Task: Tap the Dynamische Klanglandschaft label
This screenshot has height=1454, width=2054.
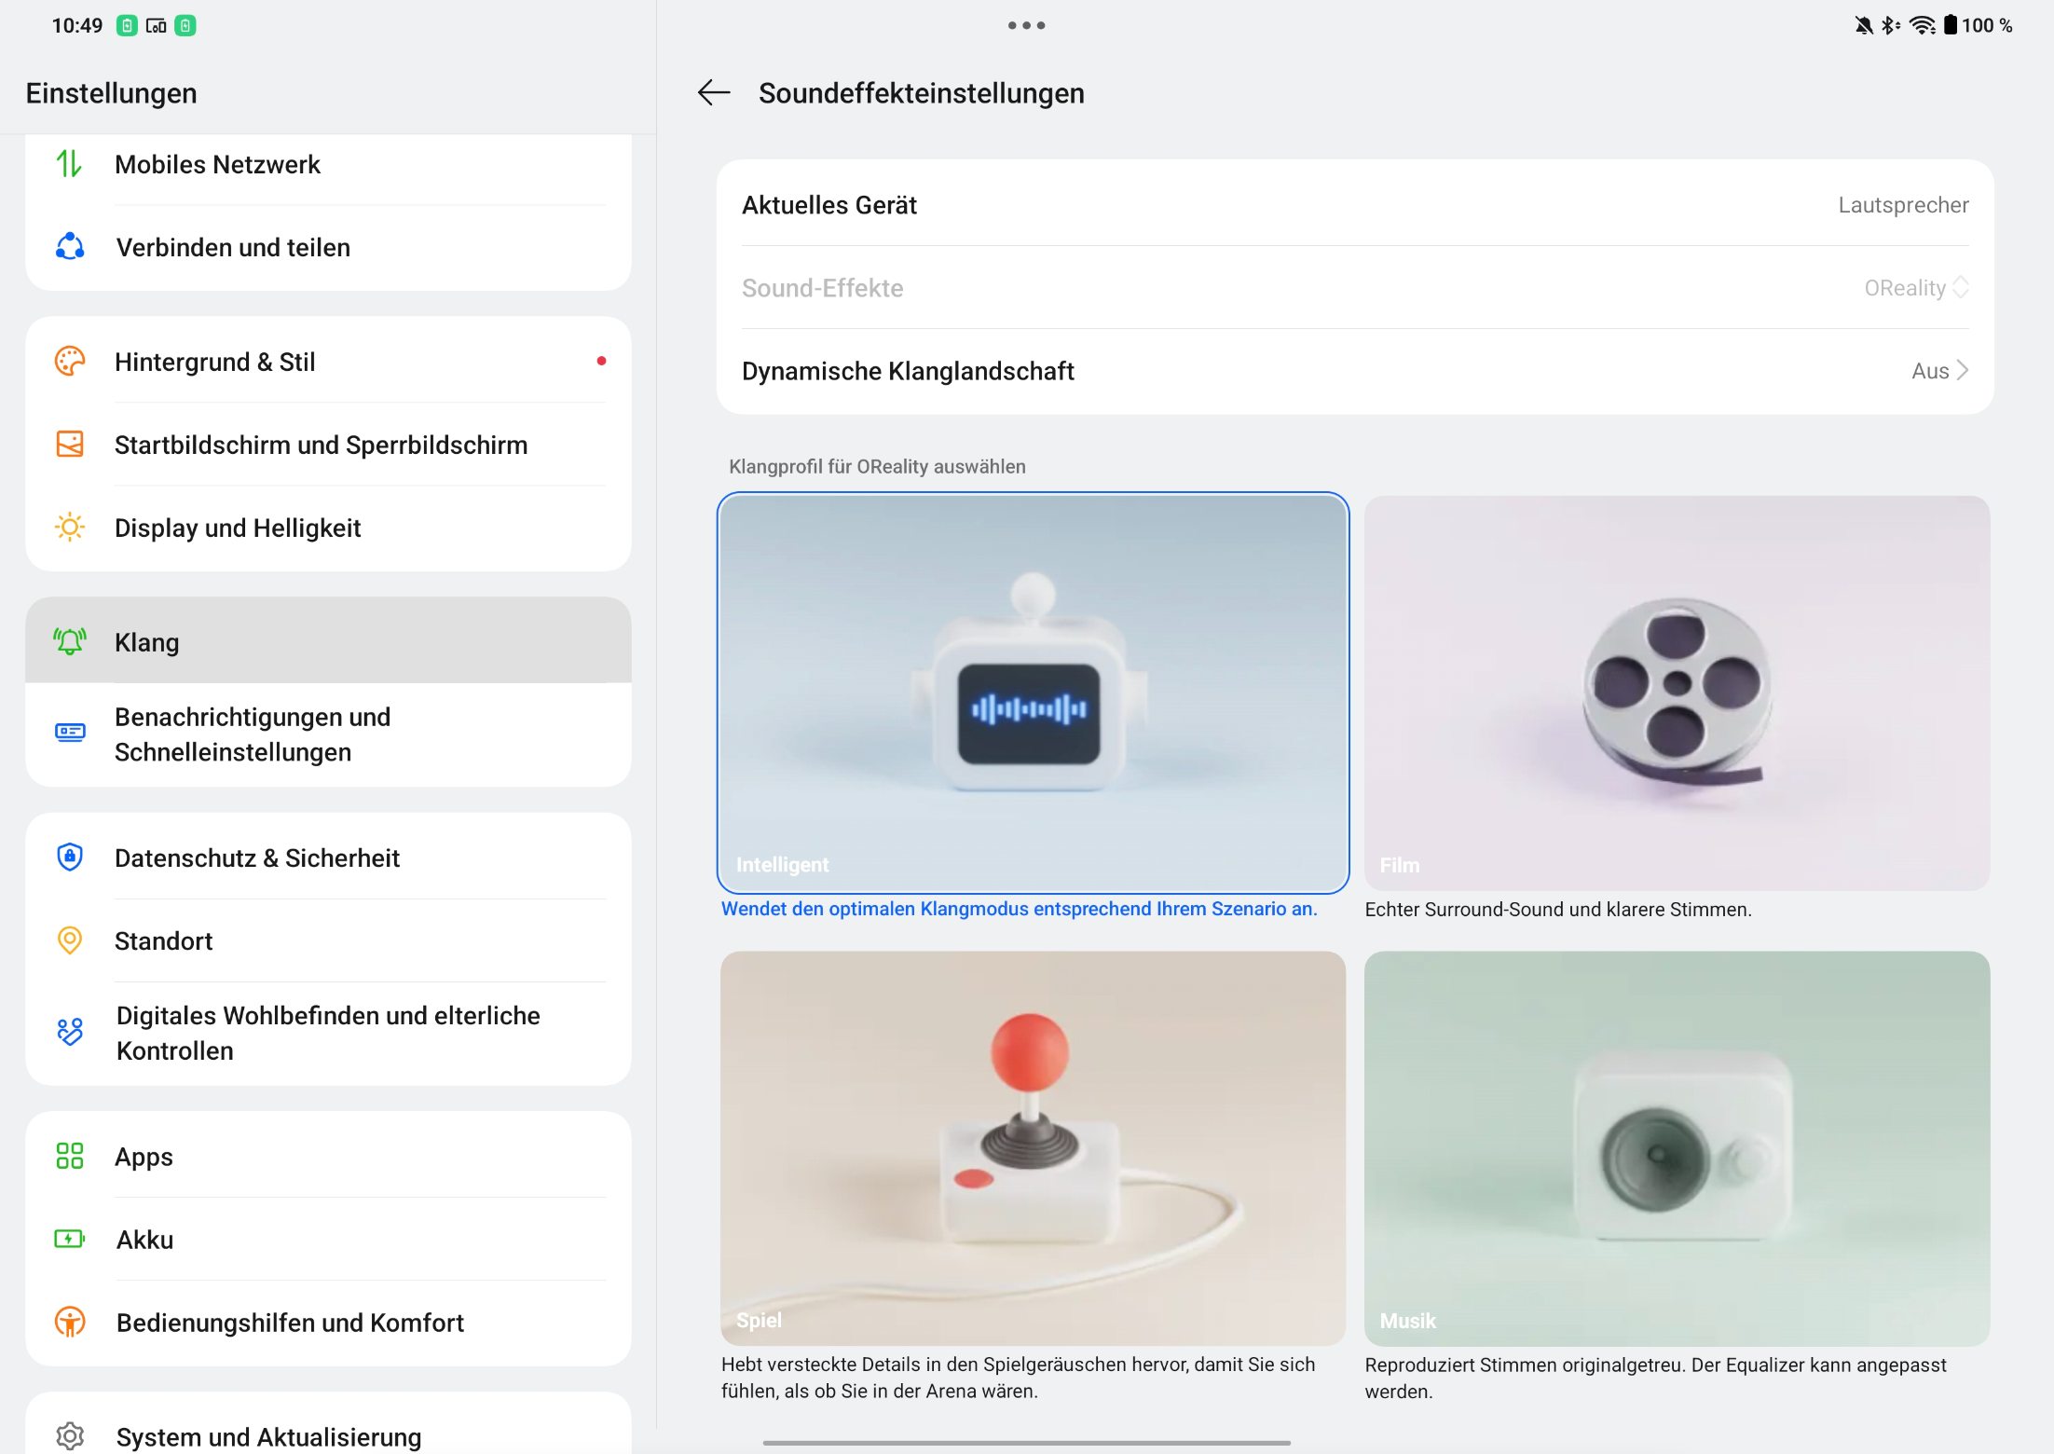Action: click(908, 371)
